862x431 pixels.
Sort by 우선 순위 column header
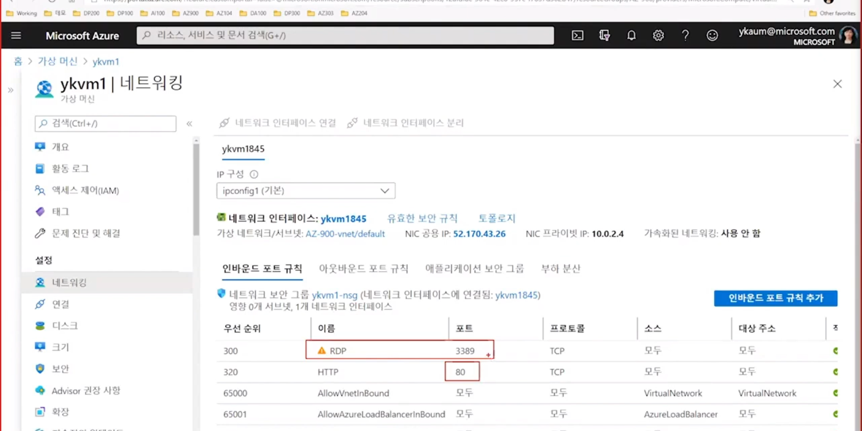point(242,328)
